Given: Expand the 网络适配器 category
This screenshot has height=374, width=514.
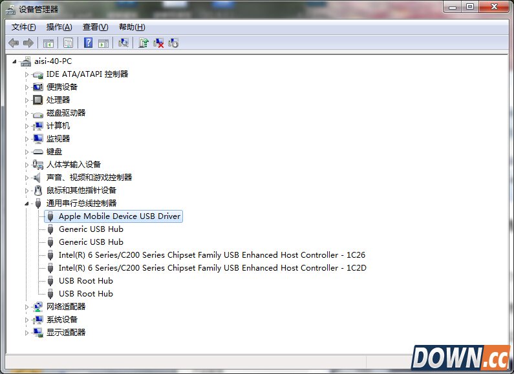Looking at the screenshot, I should [27, 307].
